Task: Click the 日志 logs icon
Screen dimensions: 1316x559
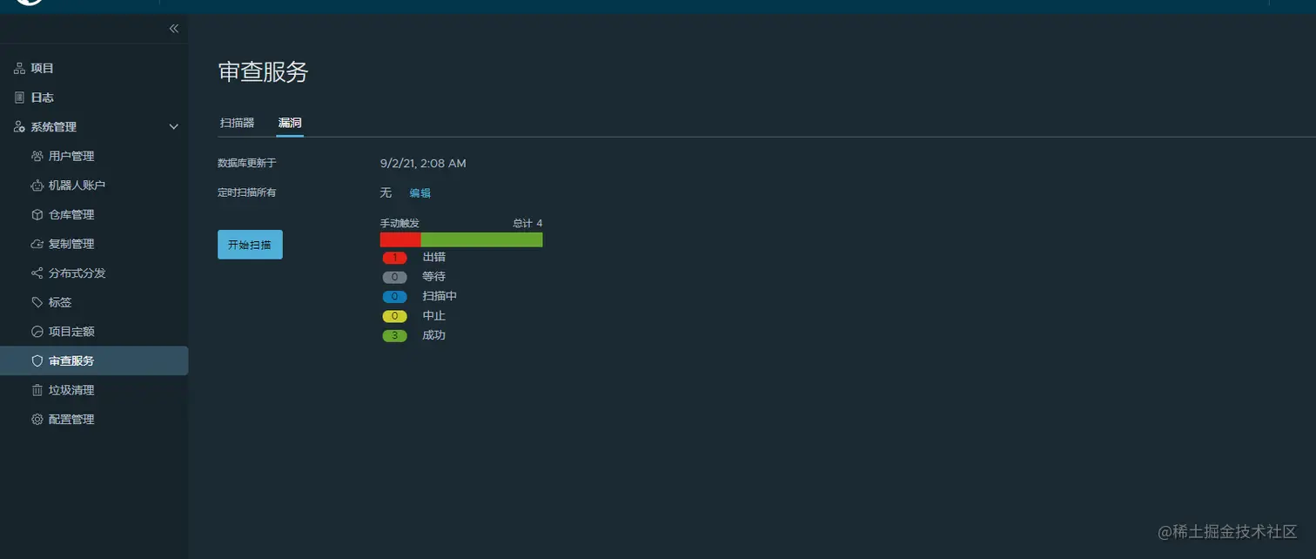Action: pyautogui.click(x=19, y=98)
